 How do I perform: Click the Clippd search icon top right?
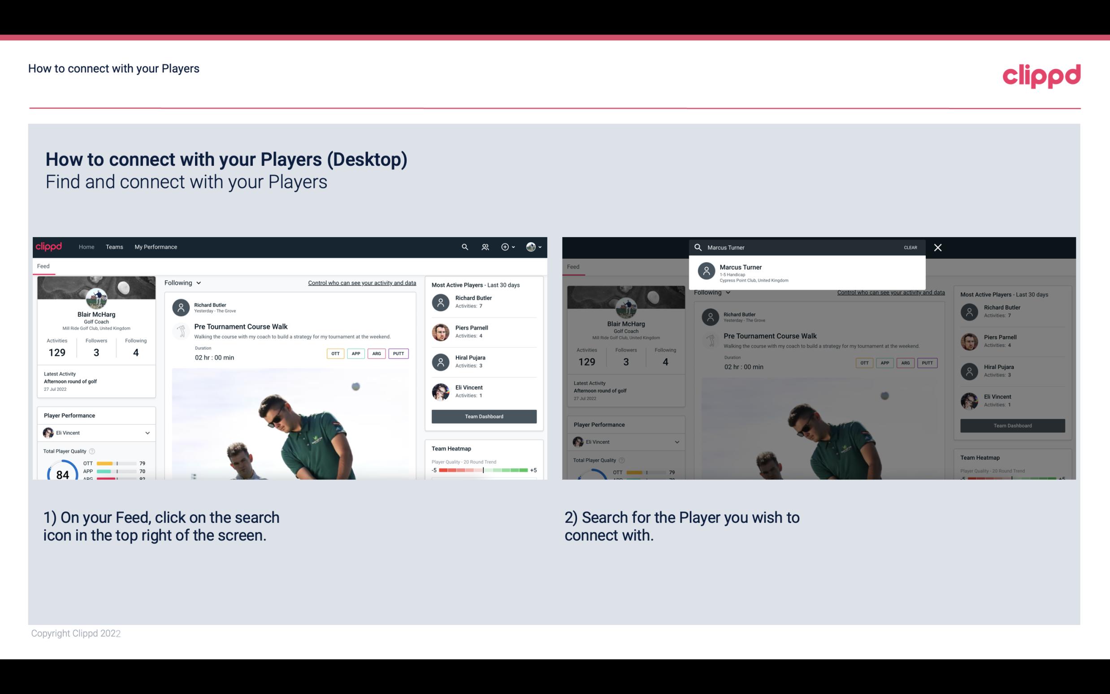coord(464,247)
